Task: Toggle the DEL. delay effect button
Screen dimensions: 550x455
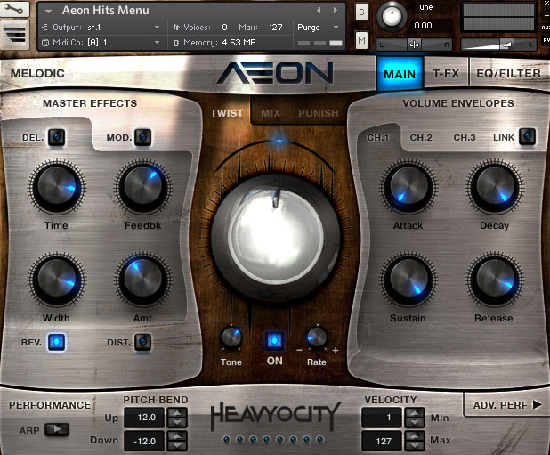Action: pos(56,137)
